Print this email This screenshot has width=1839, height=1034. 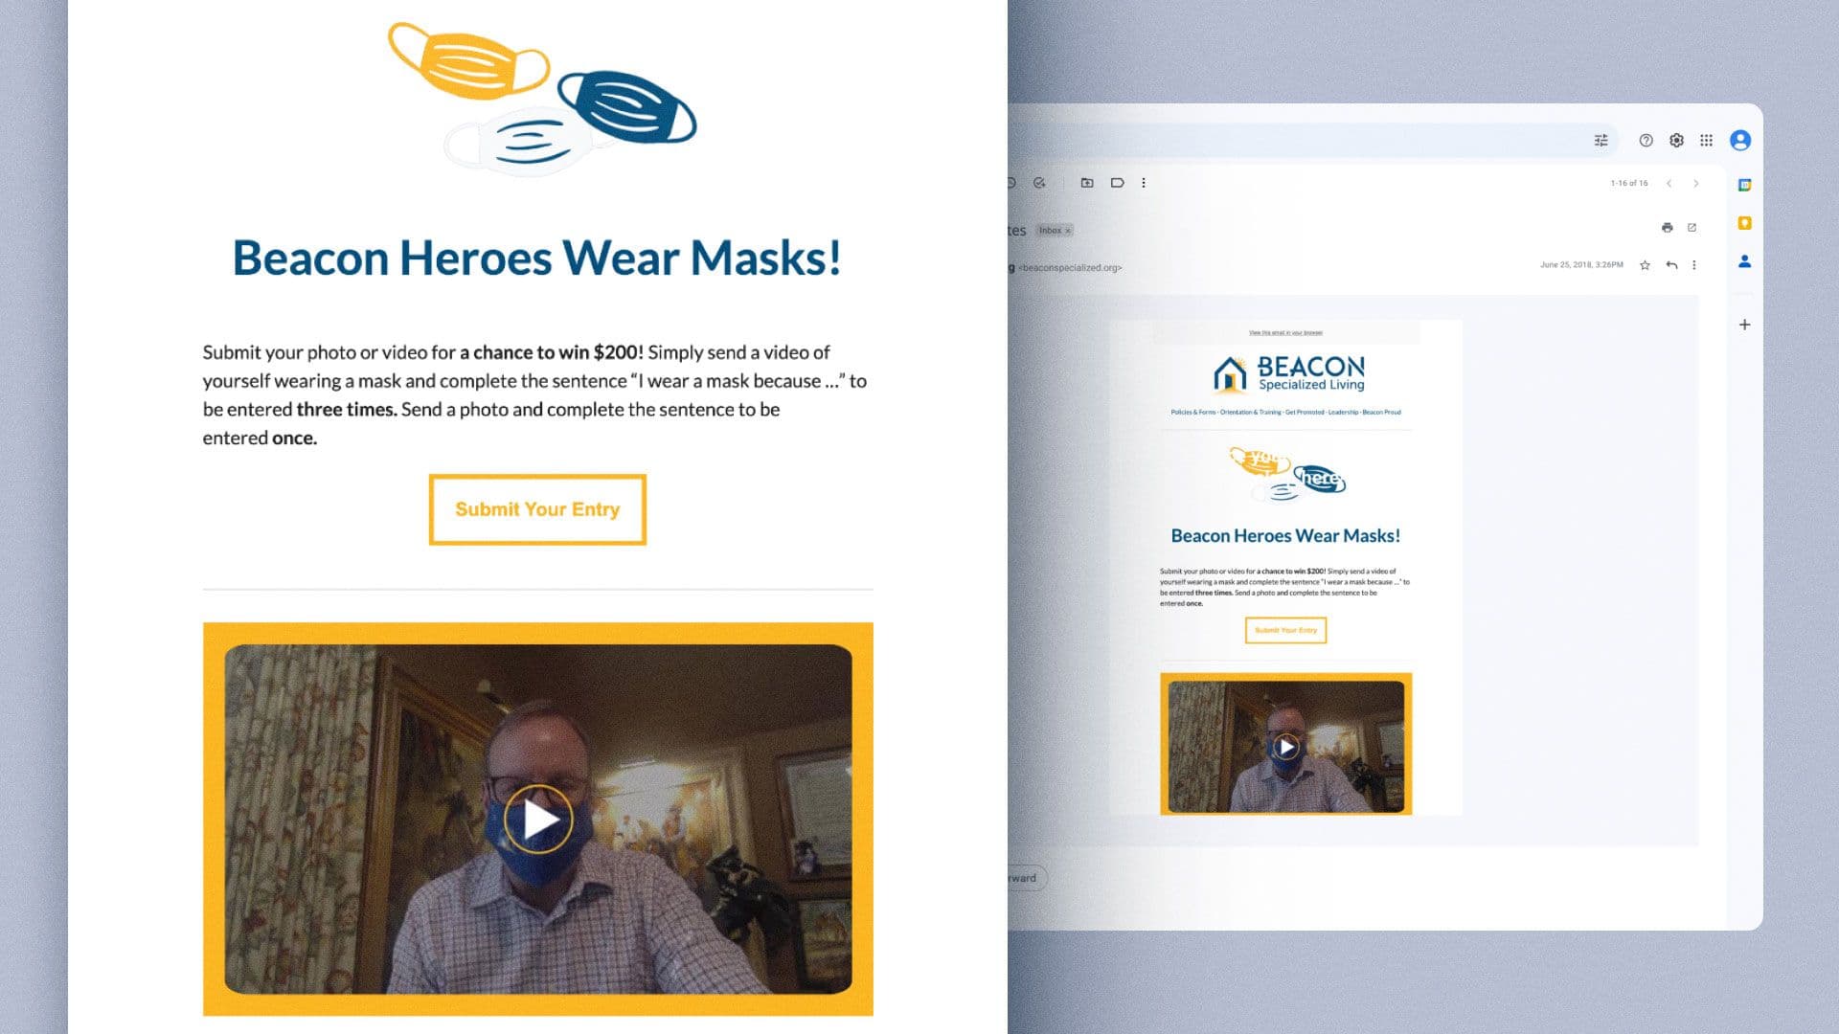pyautogui.click(x=1667, y=228)
